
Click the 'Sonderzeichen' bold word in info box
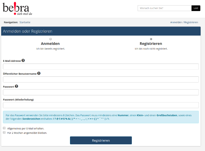(x=31, y=119)
